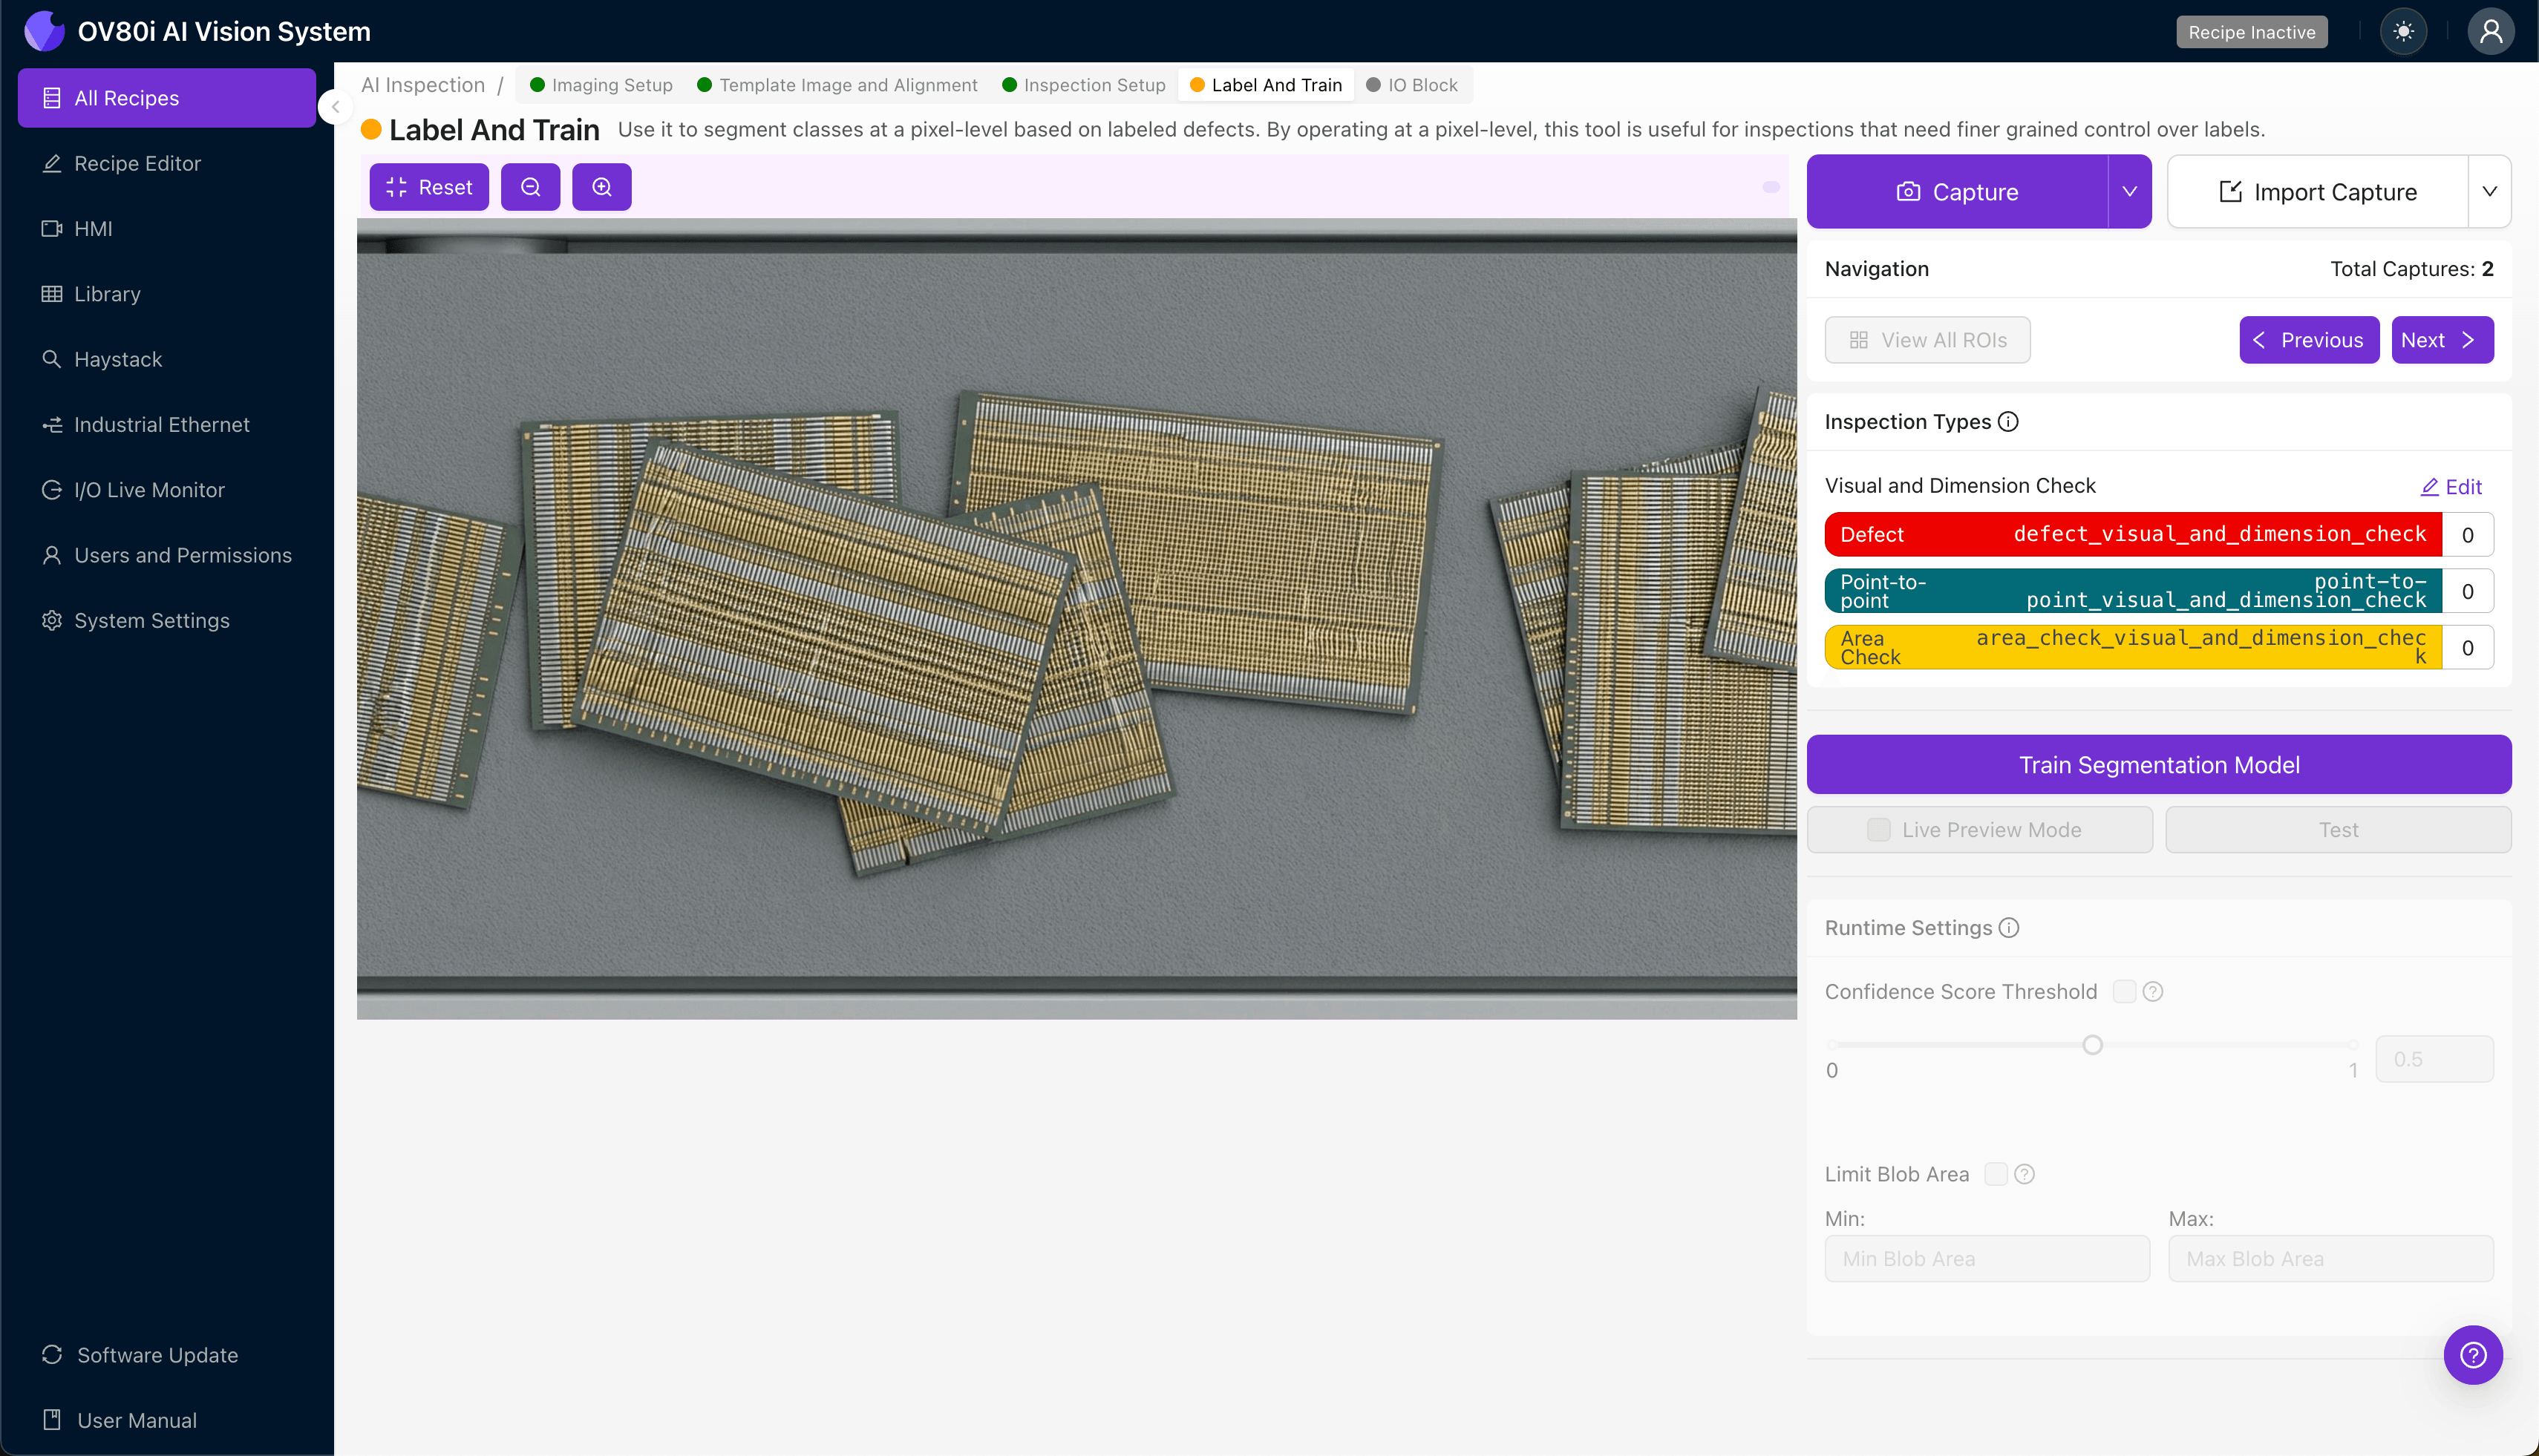The width and height of the screenshot is (2539, 1456).
Task: Click Train Segmentation Model
Action: (x=2158, y=764)
